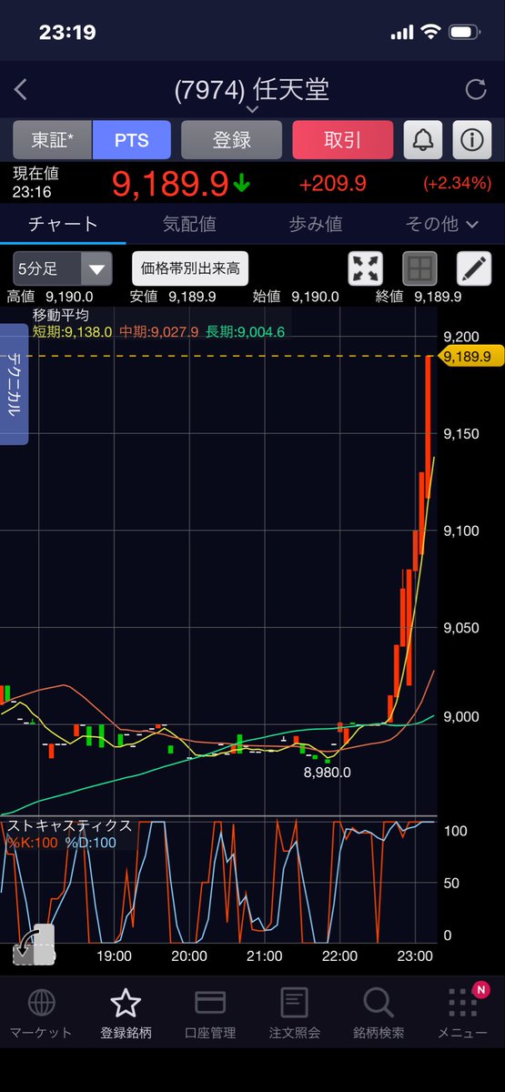Show 価格帯別出来高 volume by price
Screen dimensions: 505x1092
[x=190, y=268]
